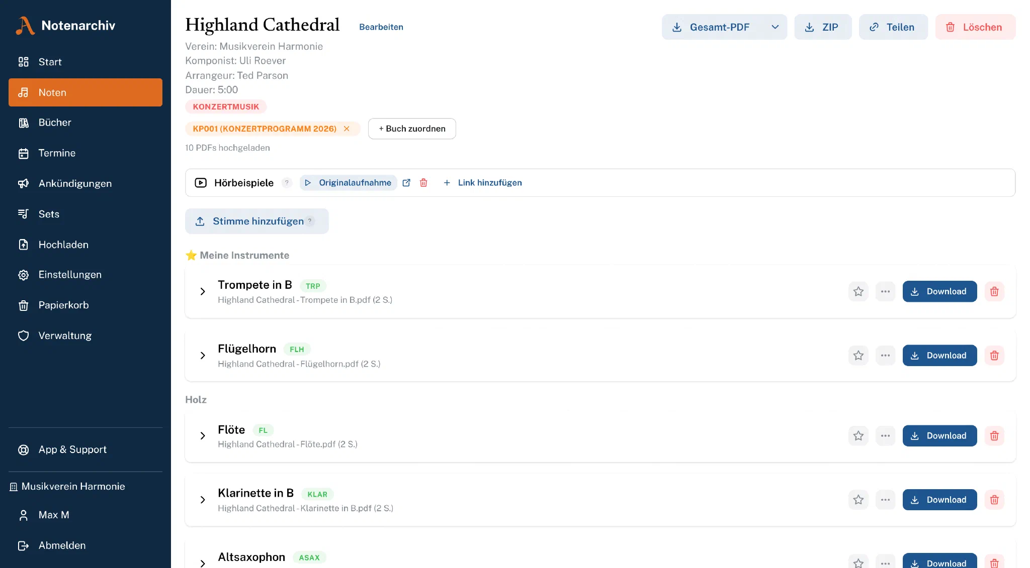Click the KLAR instrument badge
The height and width of the screenshot is (568, 1030).
point(317,494)
